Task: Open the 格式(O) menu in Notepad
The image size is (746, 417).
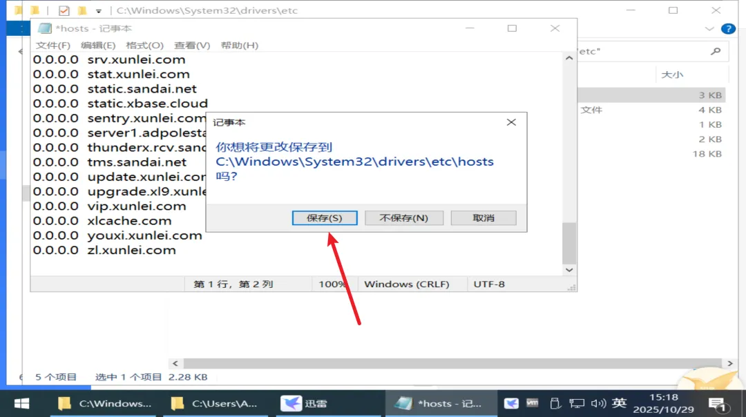Action: coord(144,45)
